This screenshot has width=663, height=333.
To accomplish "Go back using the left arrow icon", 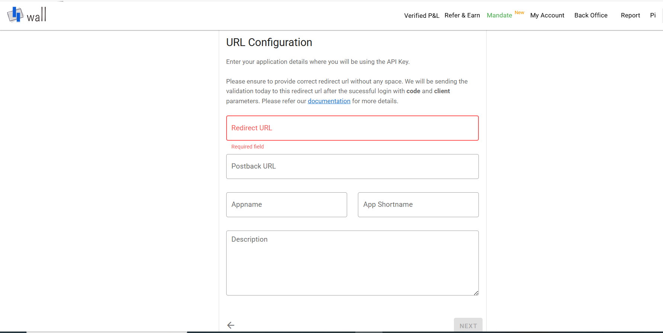I will click(231, 325).
